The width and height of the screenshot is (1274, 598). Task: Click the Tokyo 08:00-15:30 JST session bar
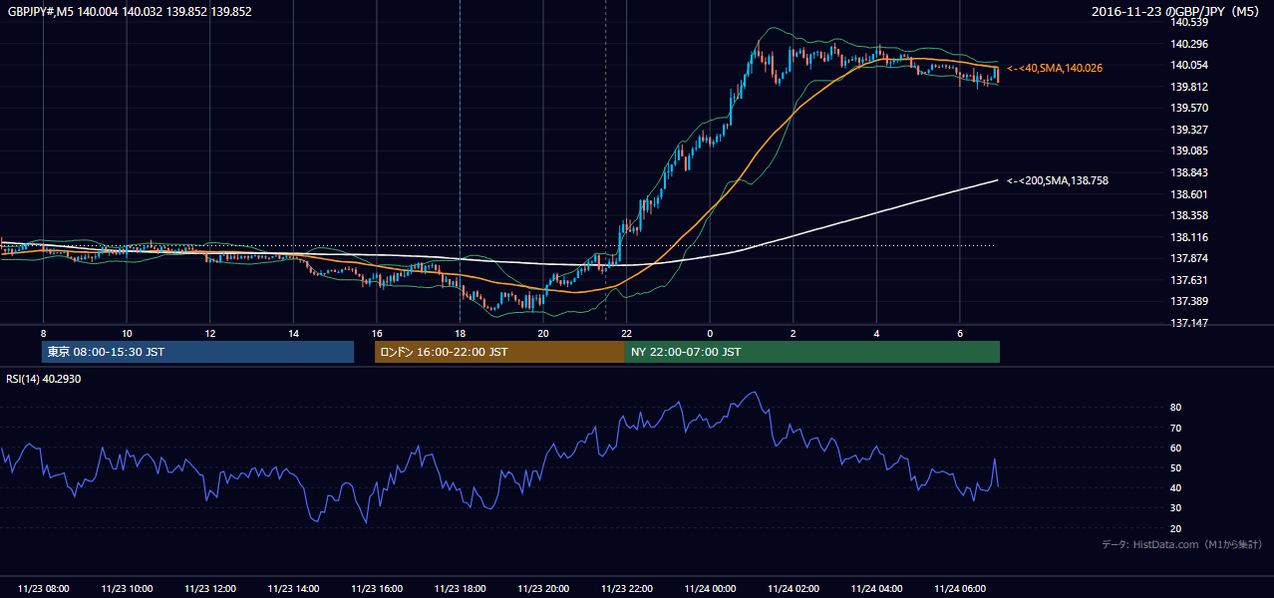pos(197,352)
